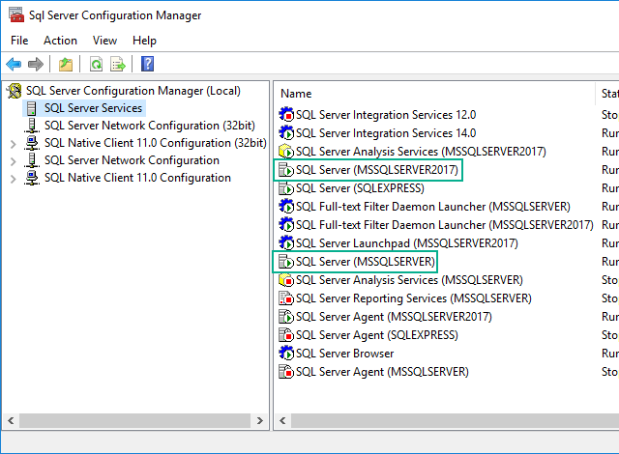Click the State column header
619x454 pixels.
(608, 94)
